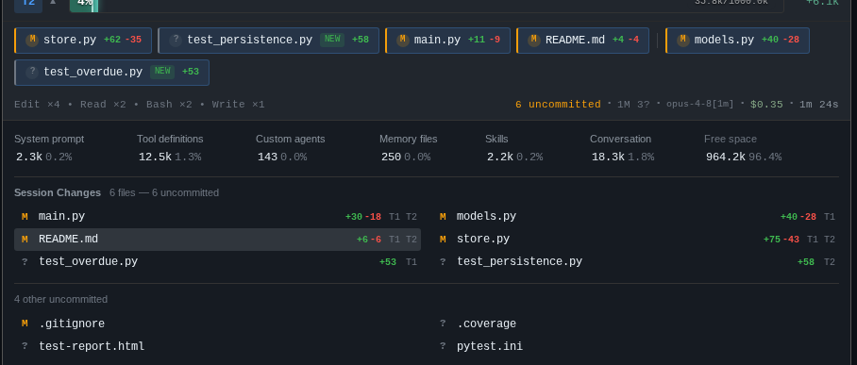
Task: Open the models.py file chip
Action: click(737, 41)
